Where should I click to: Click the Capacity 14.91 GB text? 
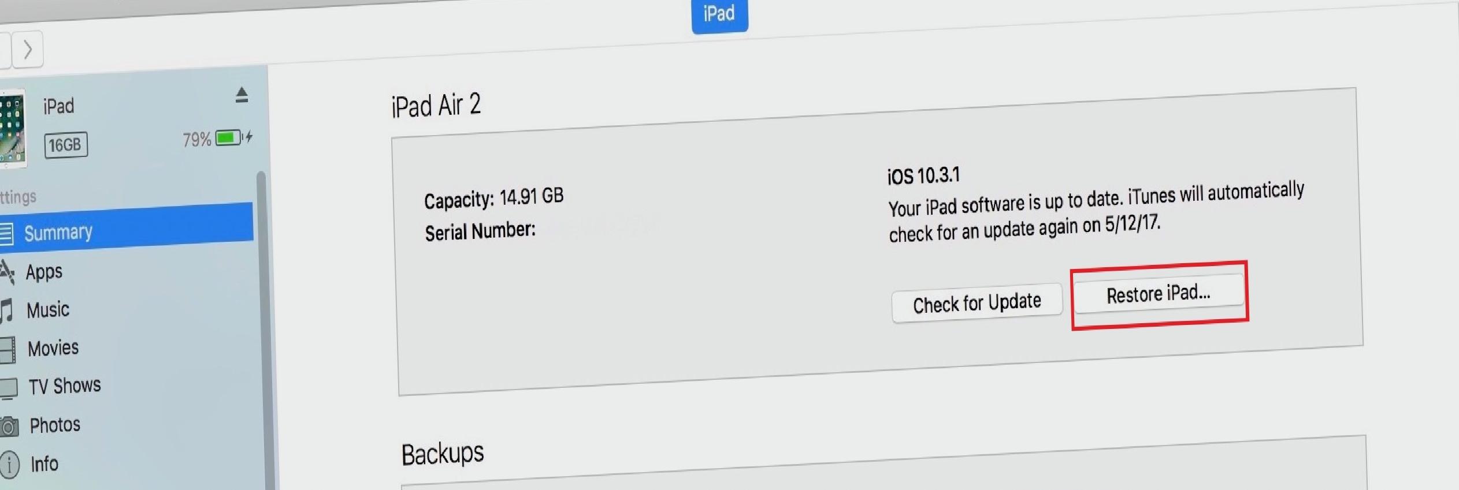pos(493,199)
